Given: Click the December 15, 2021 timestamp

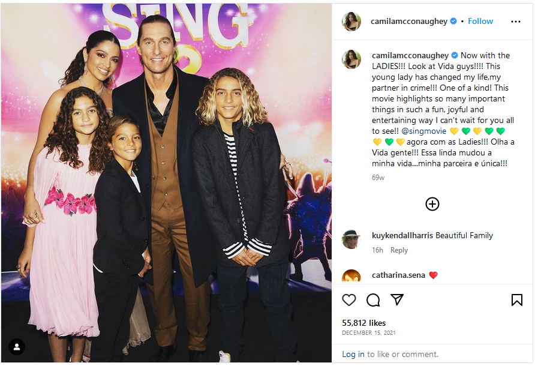Looking at the screenshot, I should click(x=369, y=333).
